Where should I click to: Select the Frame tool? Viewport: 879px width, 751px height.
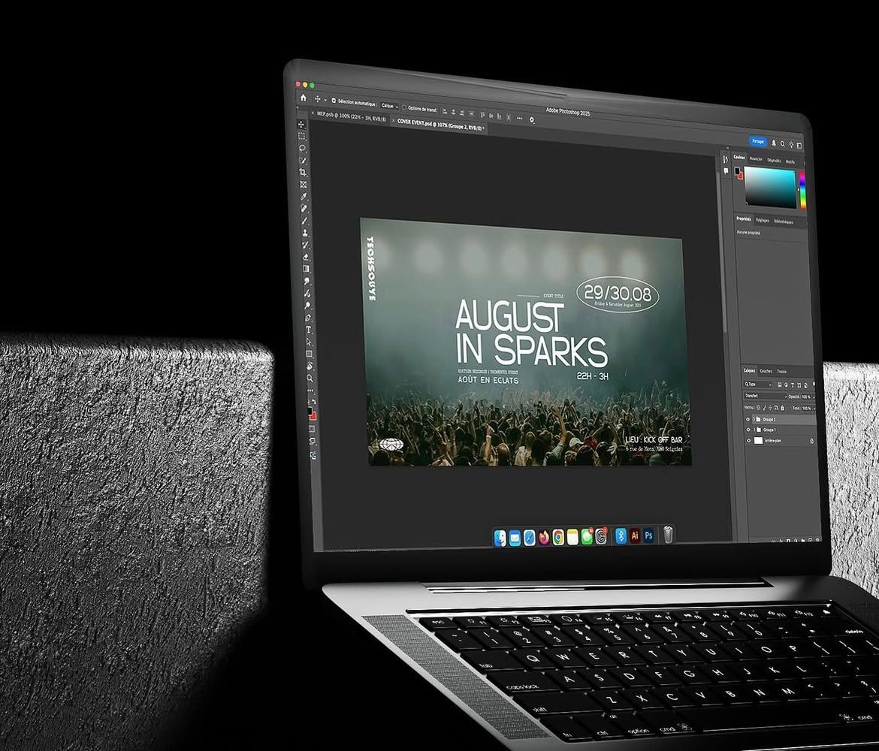point(304,185)
